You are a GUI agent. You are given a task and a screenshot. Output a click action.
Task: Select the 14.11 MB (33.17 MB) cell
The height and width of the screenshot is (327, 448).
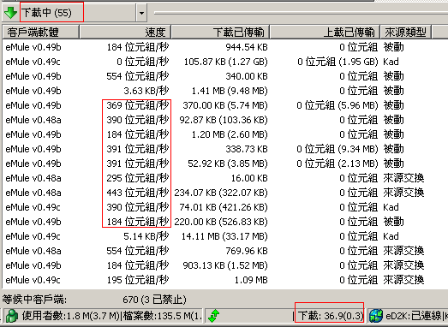[x=224, y=236]
